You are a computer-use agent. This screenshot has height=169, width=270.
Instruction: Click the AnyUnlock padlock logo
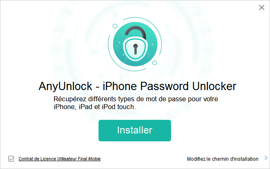[x=135, y=44]
